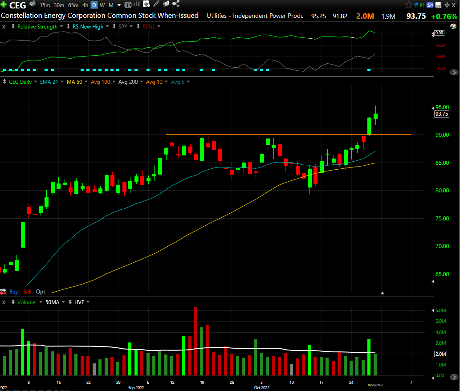Click the Buy button
The height and width of the screenshot is (391, 460).
(x=13, y=292)
